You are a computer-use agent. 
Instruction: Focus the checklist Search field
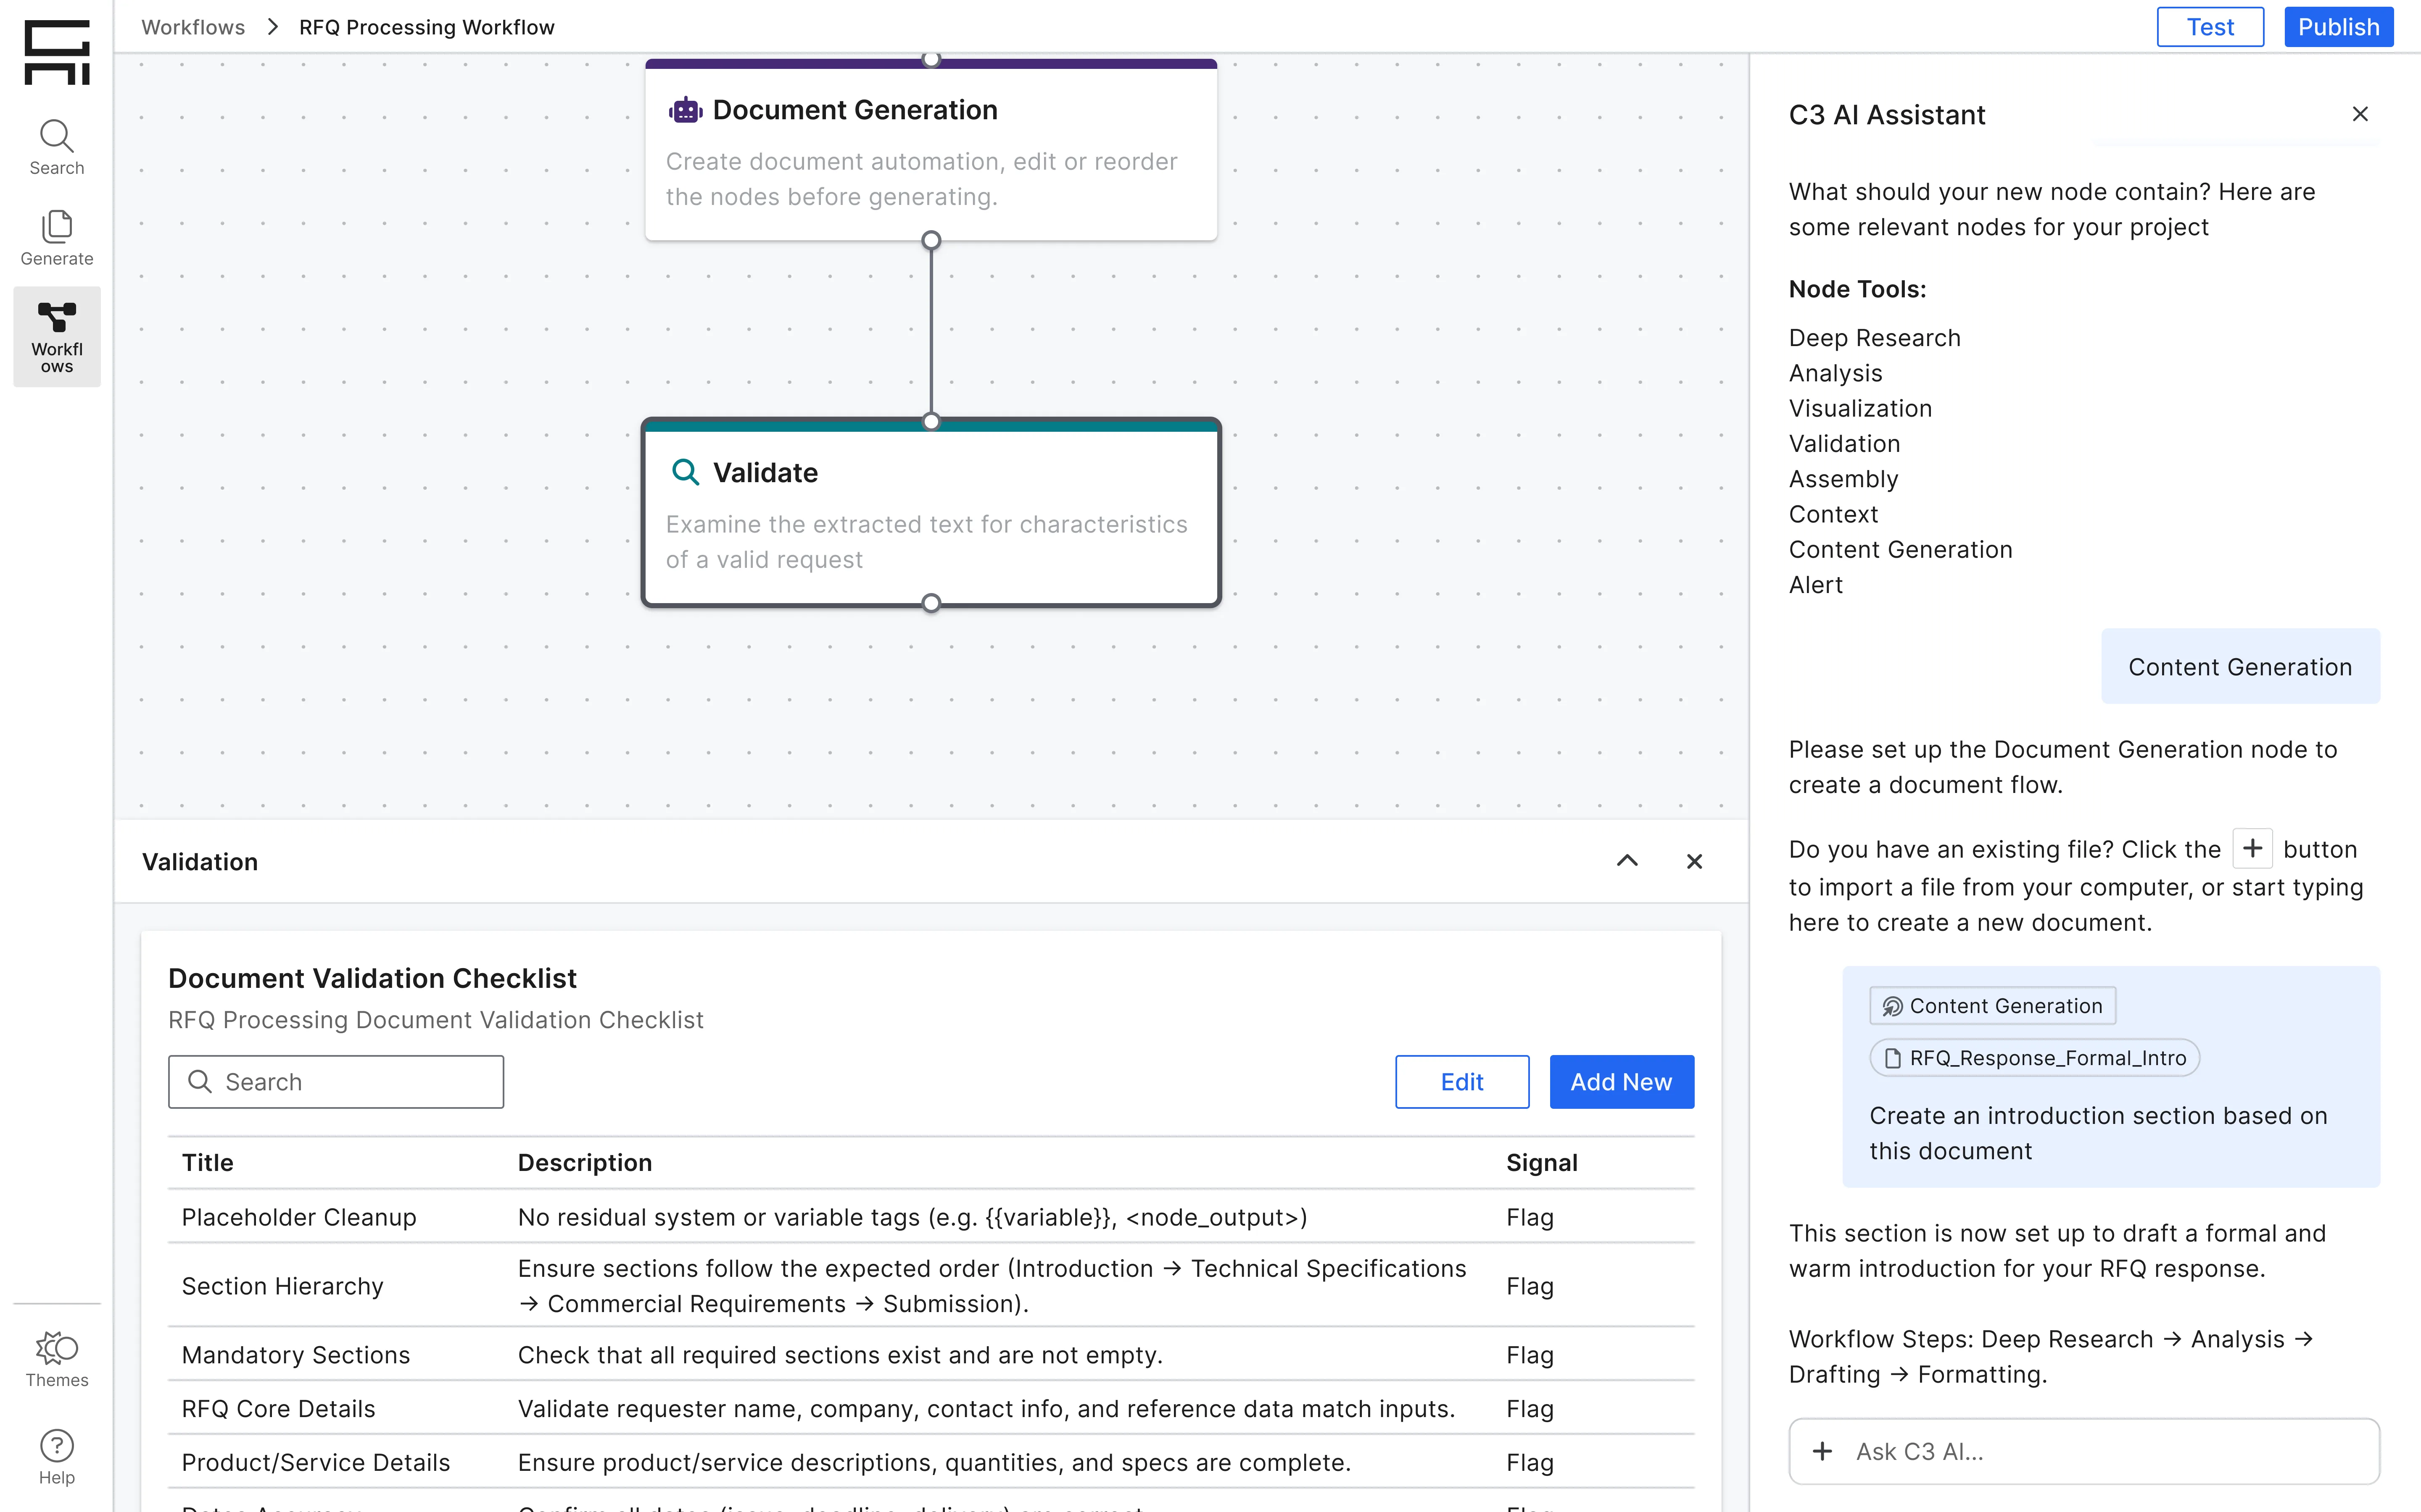pyautogui.click(x=336, y=1081)
